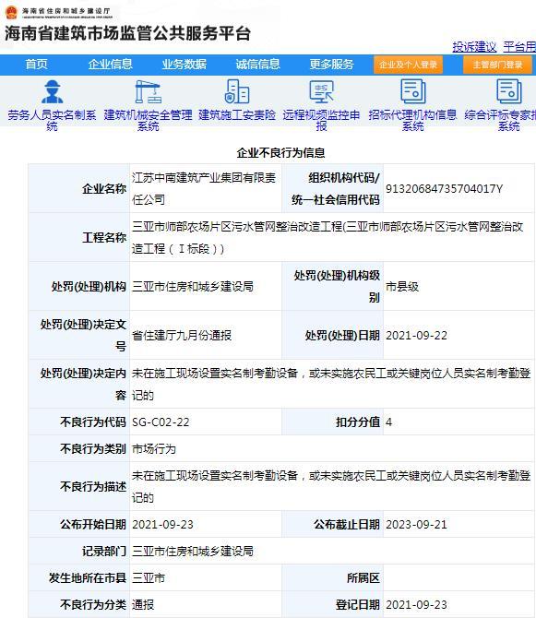
Task: Click the 劳务人员实名制系统 link text
Action: click(x=52, y=121)
